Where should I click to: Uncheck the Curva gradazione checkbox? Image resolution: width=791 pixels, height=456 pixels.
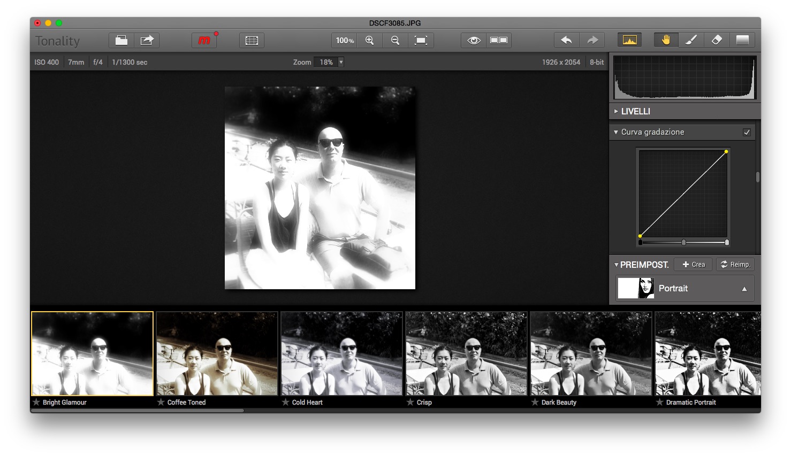point(747,133)
